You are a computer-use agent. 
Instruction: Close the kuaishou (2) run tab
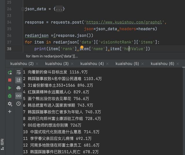36,63
